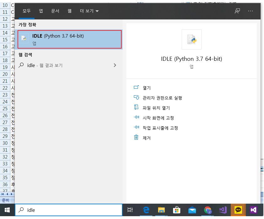
Task: Open File Explorer from the taskbar
Action: tap(161, 210)
